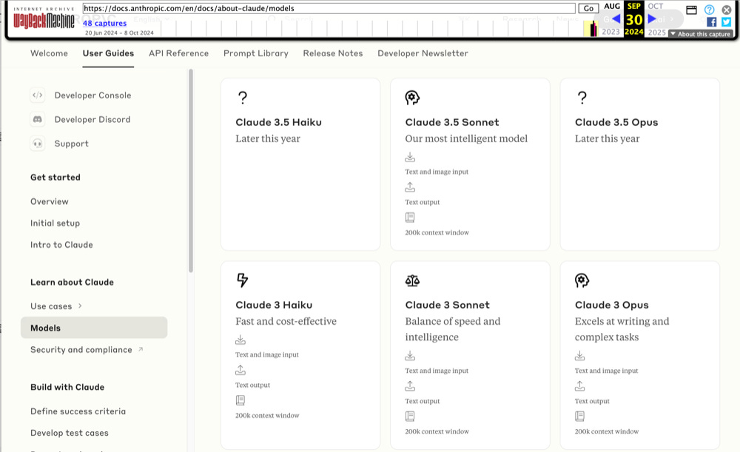The width and height of the screenshot is (740, 452).
Task: Click the Claude 3.5 Opus card title
Action: pos(616,122)
